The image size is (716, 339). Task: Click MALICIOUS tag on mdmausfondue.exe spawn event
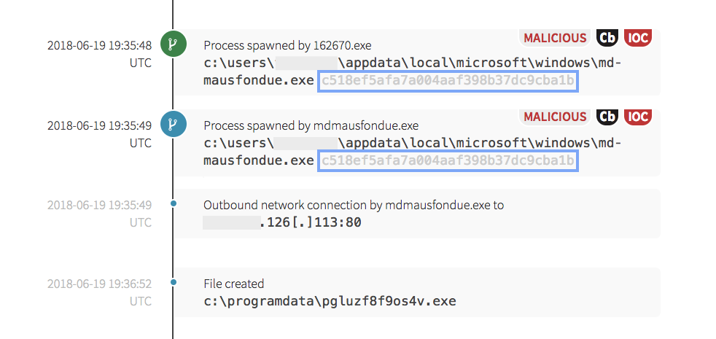click(x=555, y=117)
